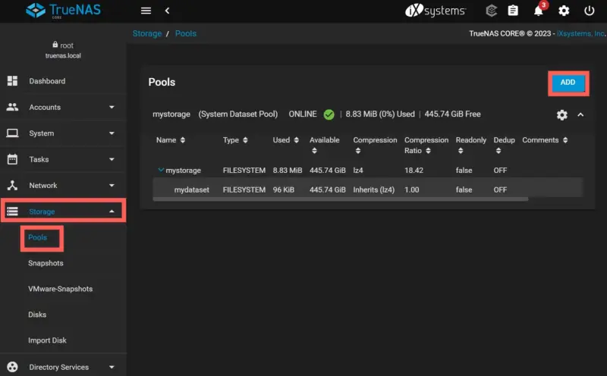Click the TrueNAS logo
This screenshot has height=376, width=607.
(63, 11)
